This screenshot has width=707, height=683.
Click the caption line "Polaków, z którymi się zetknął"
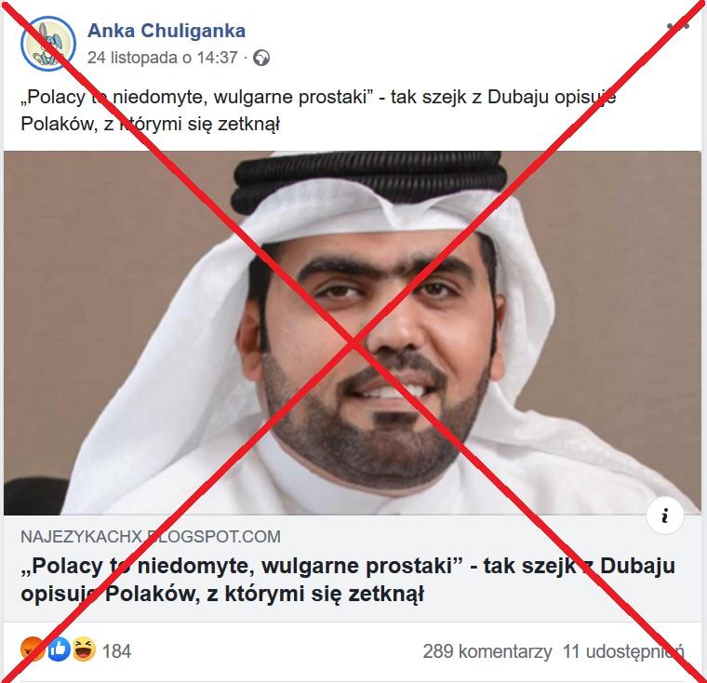pos(150,124)
